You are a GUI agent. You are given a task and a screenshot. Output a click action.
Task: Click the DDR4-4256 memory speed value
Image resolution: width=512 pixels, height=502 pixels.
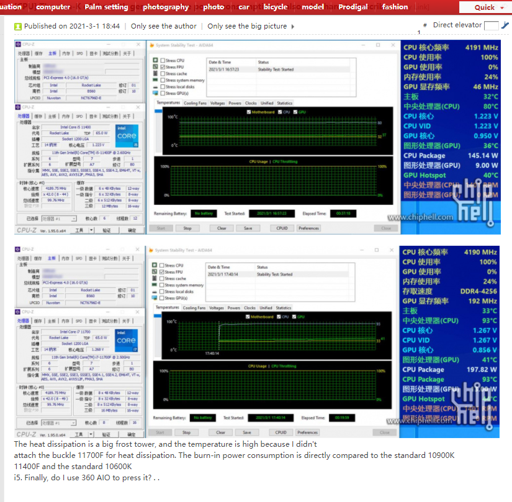(x=478, y=291)
